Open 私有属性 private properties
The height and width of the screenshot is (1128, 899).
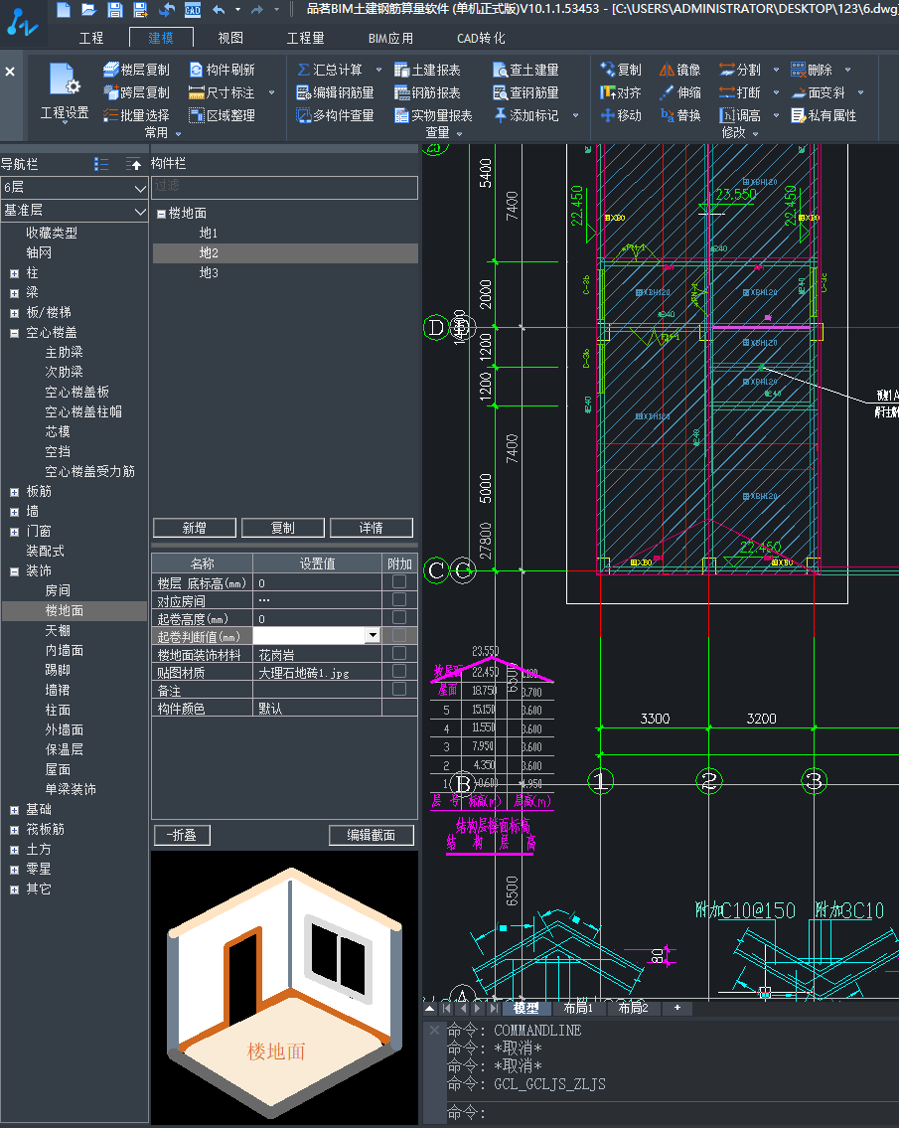tap(824, 115)
